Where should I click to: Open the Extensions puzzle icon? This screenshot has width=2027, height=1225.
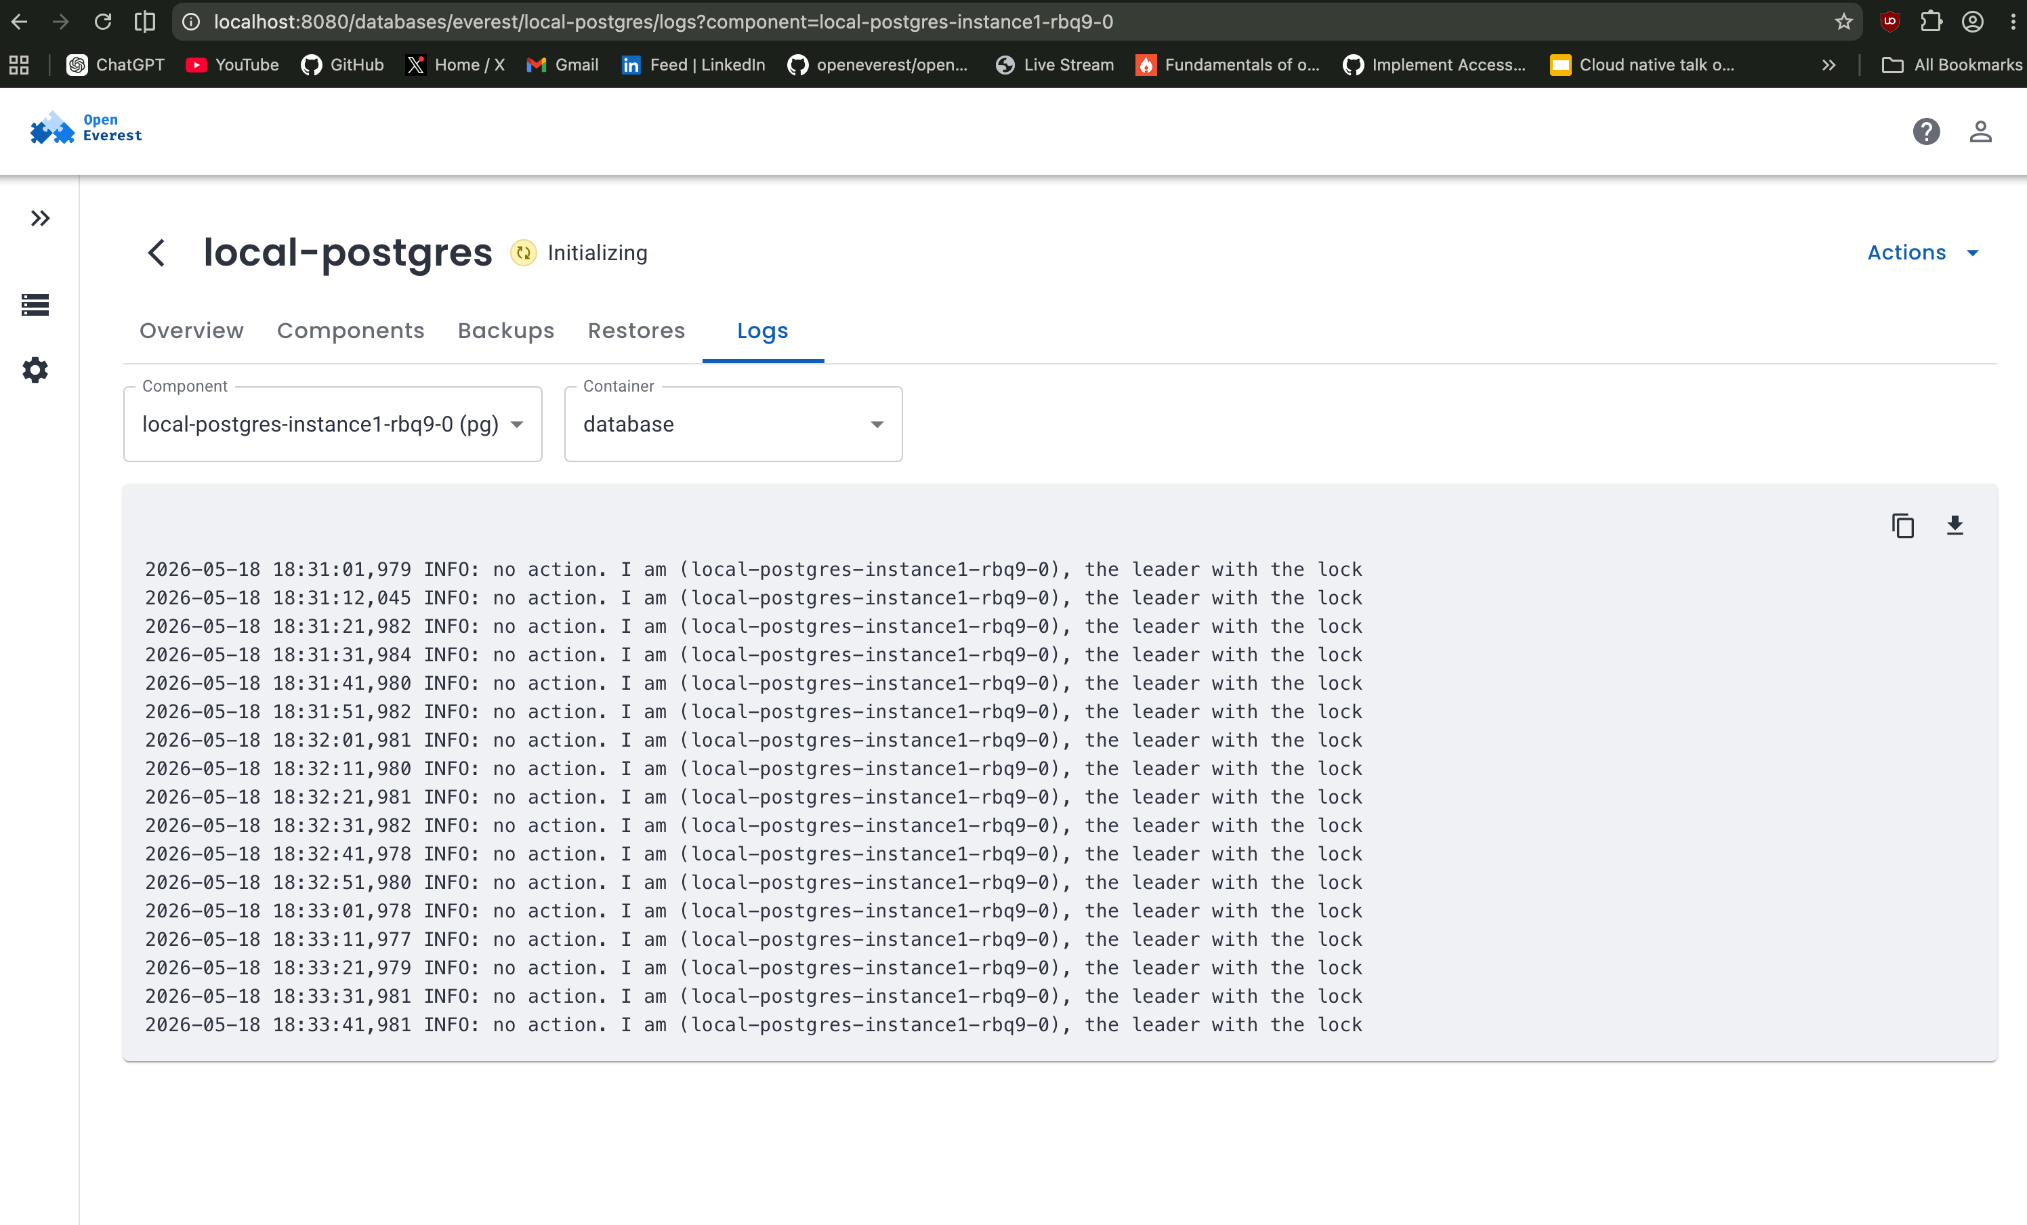(1931, 22)
